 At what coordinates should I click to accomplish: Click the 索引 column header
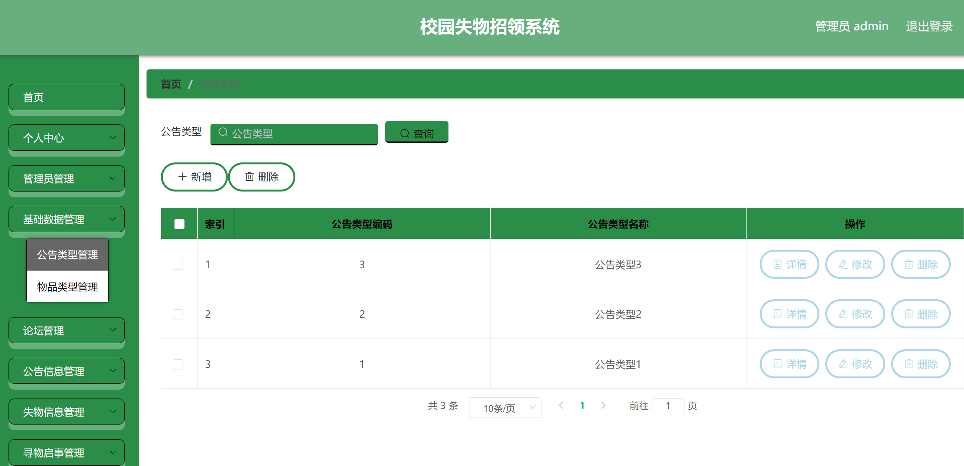[x=215, y=224]
